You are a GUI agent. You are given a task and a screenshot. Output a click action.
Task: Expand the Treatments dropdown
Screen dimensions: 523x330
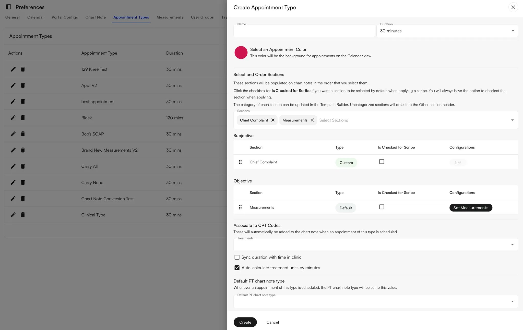pos(375,245)
